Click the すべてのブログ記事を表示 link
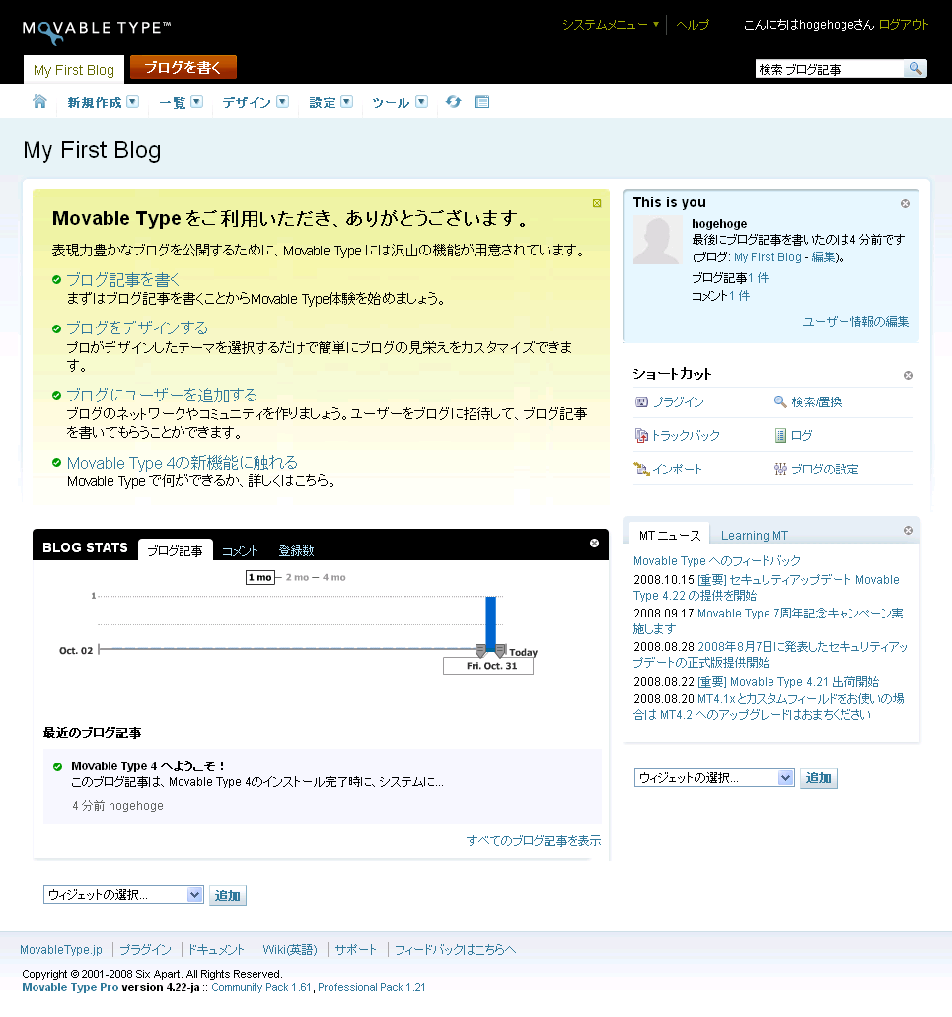Screen dimensions: 952x1017 533,840
